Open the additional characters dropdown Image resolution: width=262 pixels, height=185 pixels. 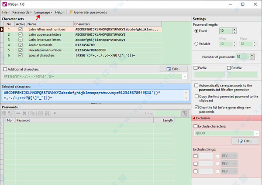[185, 77]
